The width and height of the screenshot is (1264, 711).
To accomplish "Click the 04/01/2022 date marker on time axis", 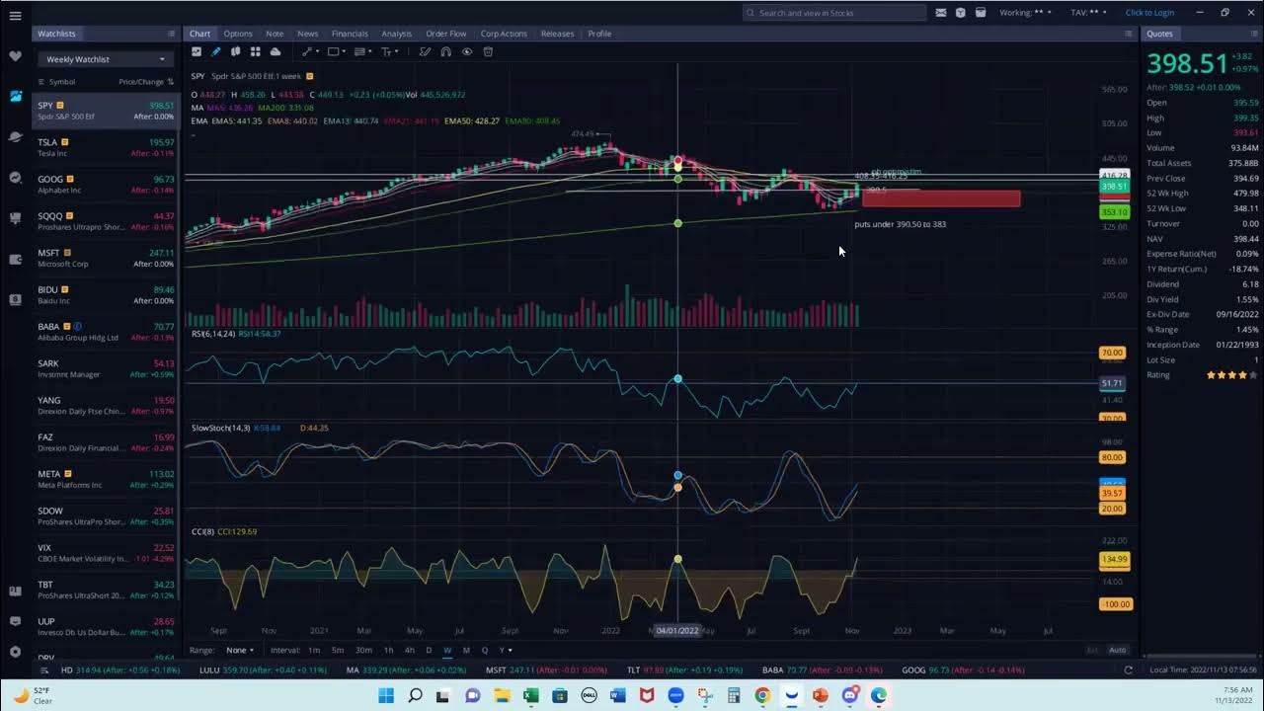I will pyautogui.click(x=677, y=630).
